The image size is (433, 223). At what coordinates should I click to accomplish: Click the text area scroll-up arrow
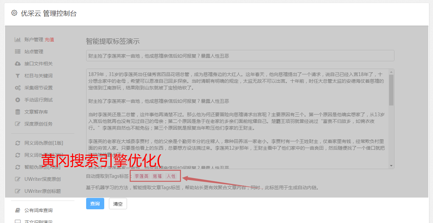tap(391, 72)
